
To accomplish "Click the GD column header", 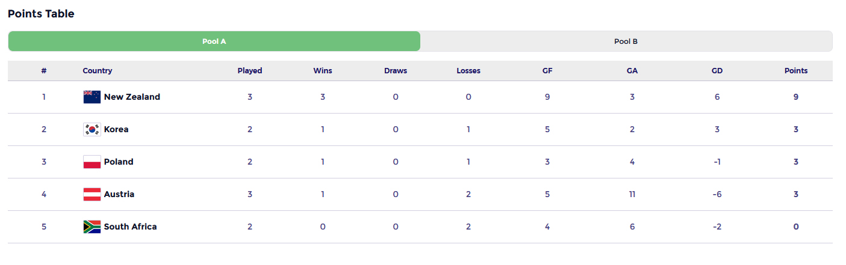I will (x=717, y=70).
